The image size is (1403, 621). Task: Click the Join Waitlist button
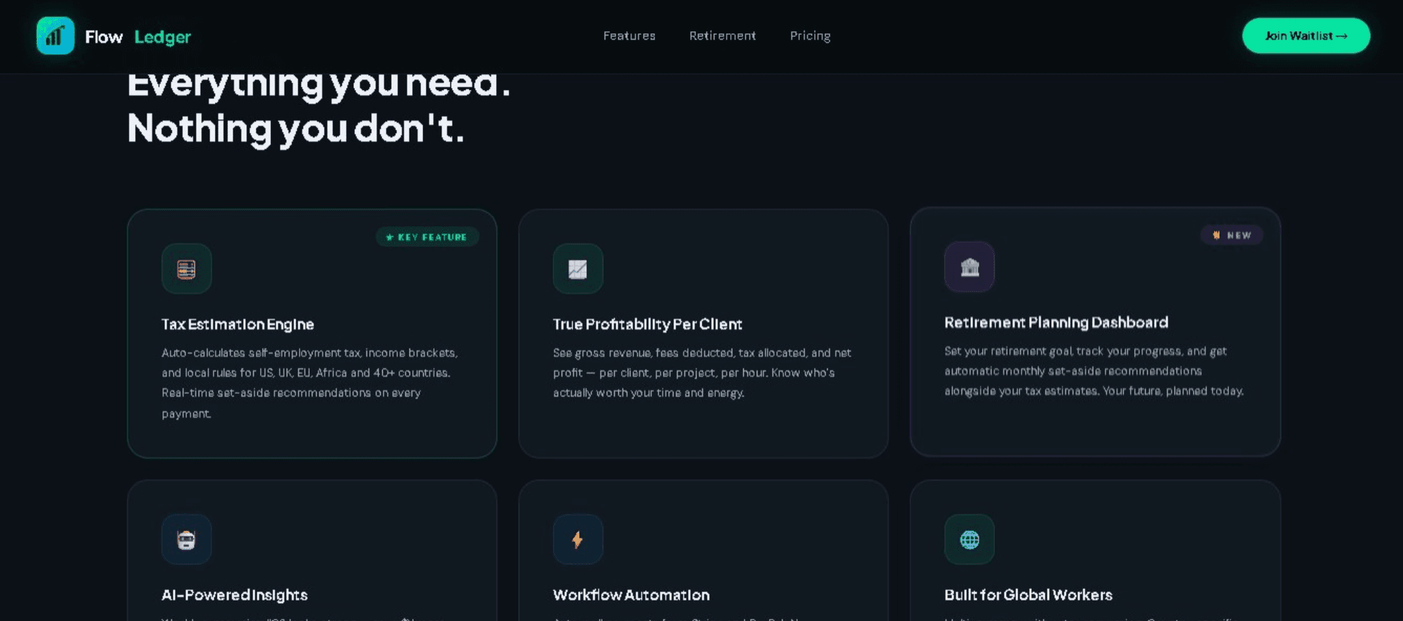tap(1305, 35)
